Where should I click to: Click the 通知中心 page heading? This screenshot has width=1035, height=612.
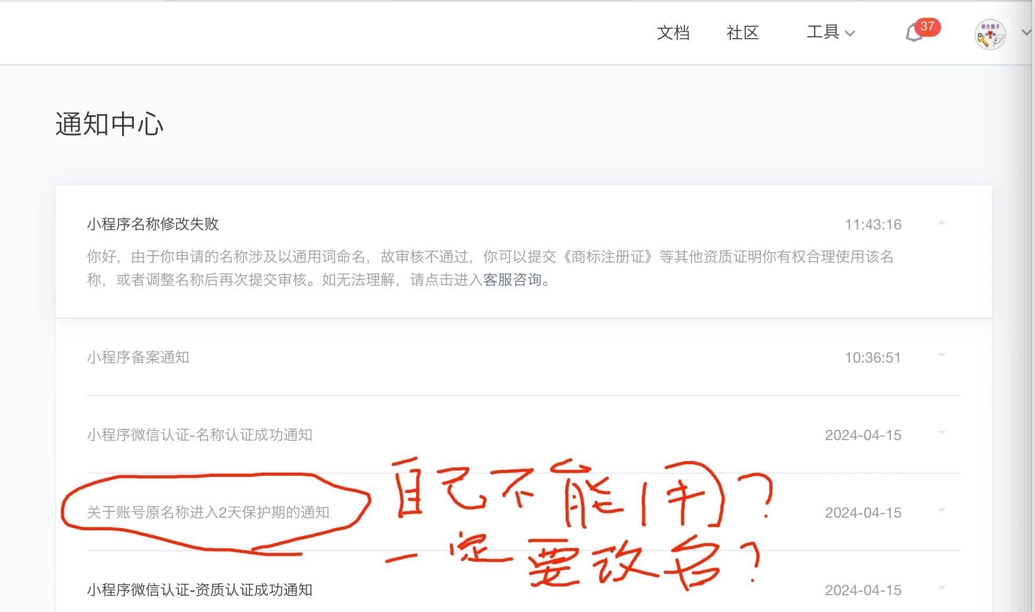point(109,125)
